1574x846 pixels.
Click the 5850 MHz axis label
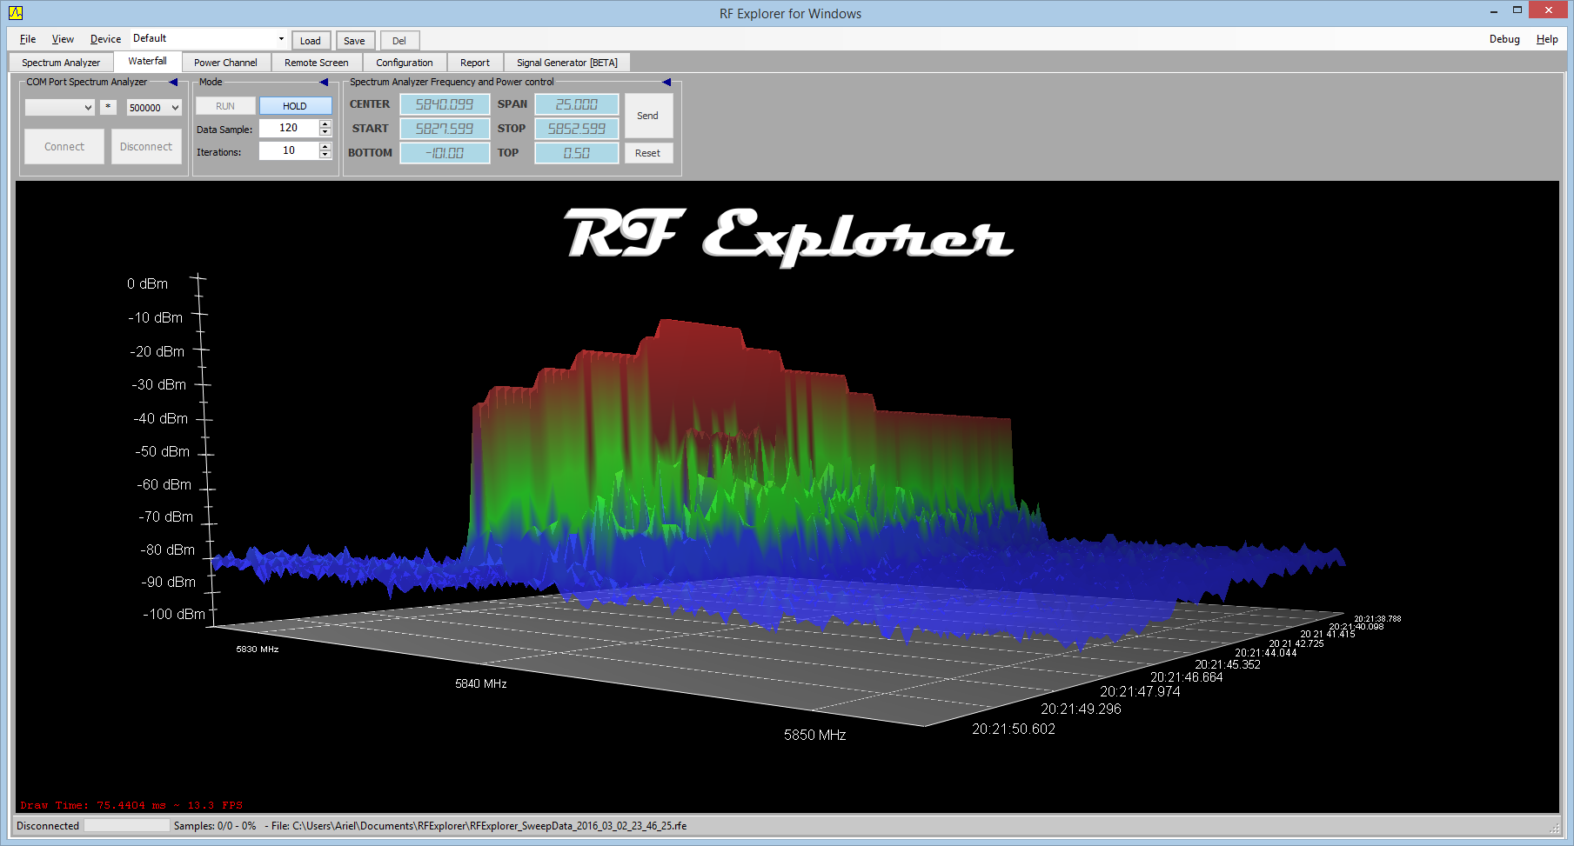(x=815, y=735)
